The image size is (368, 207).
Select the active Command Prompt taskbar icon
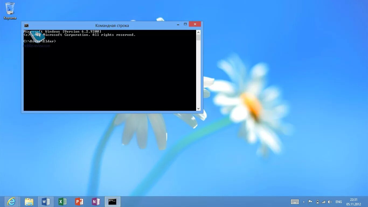[113, 201]
